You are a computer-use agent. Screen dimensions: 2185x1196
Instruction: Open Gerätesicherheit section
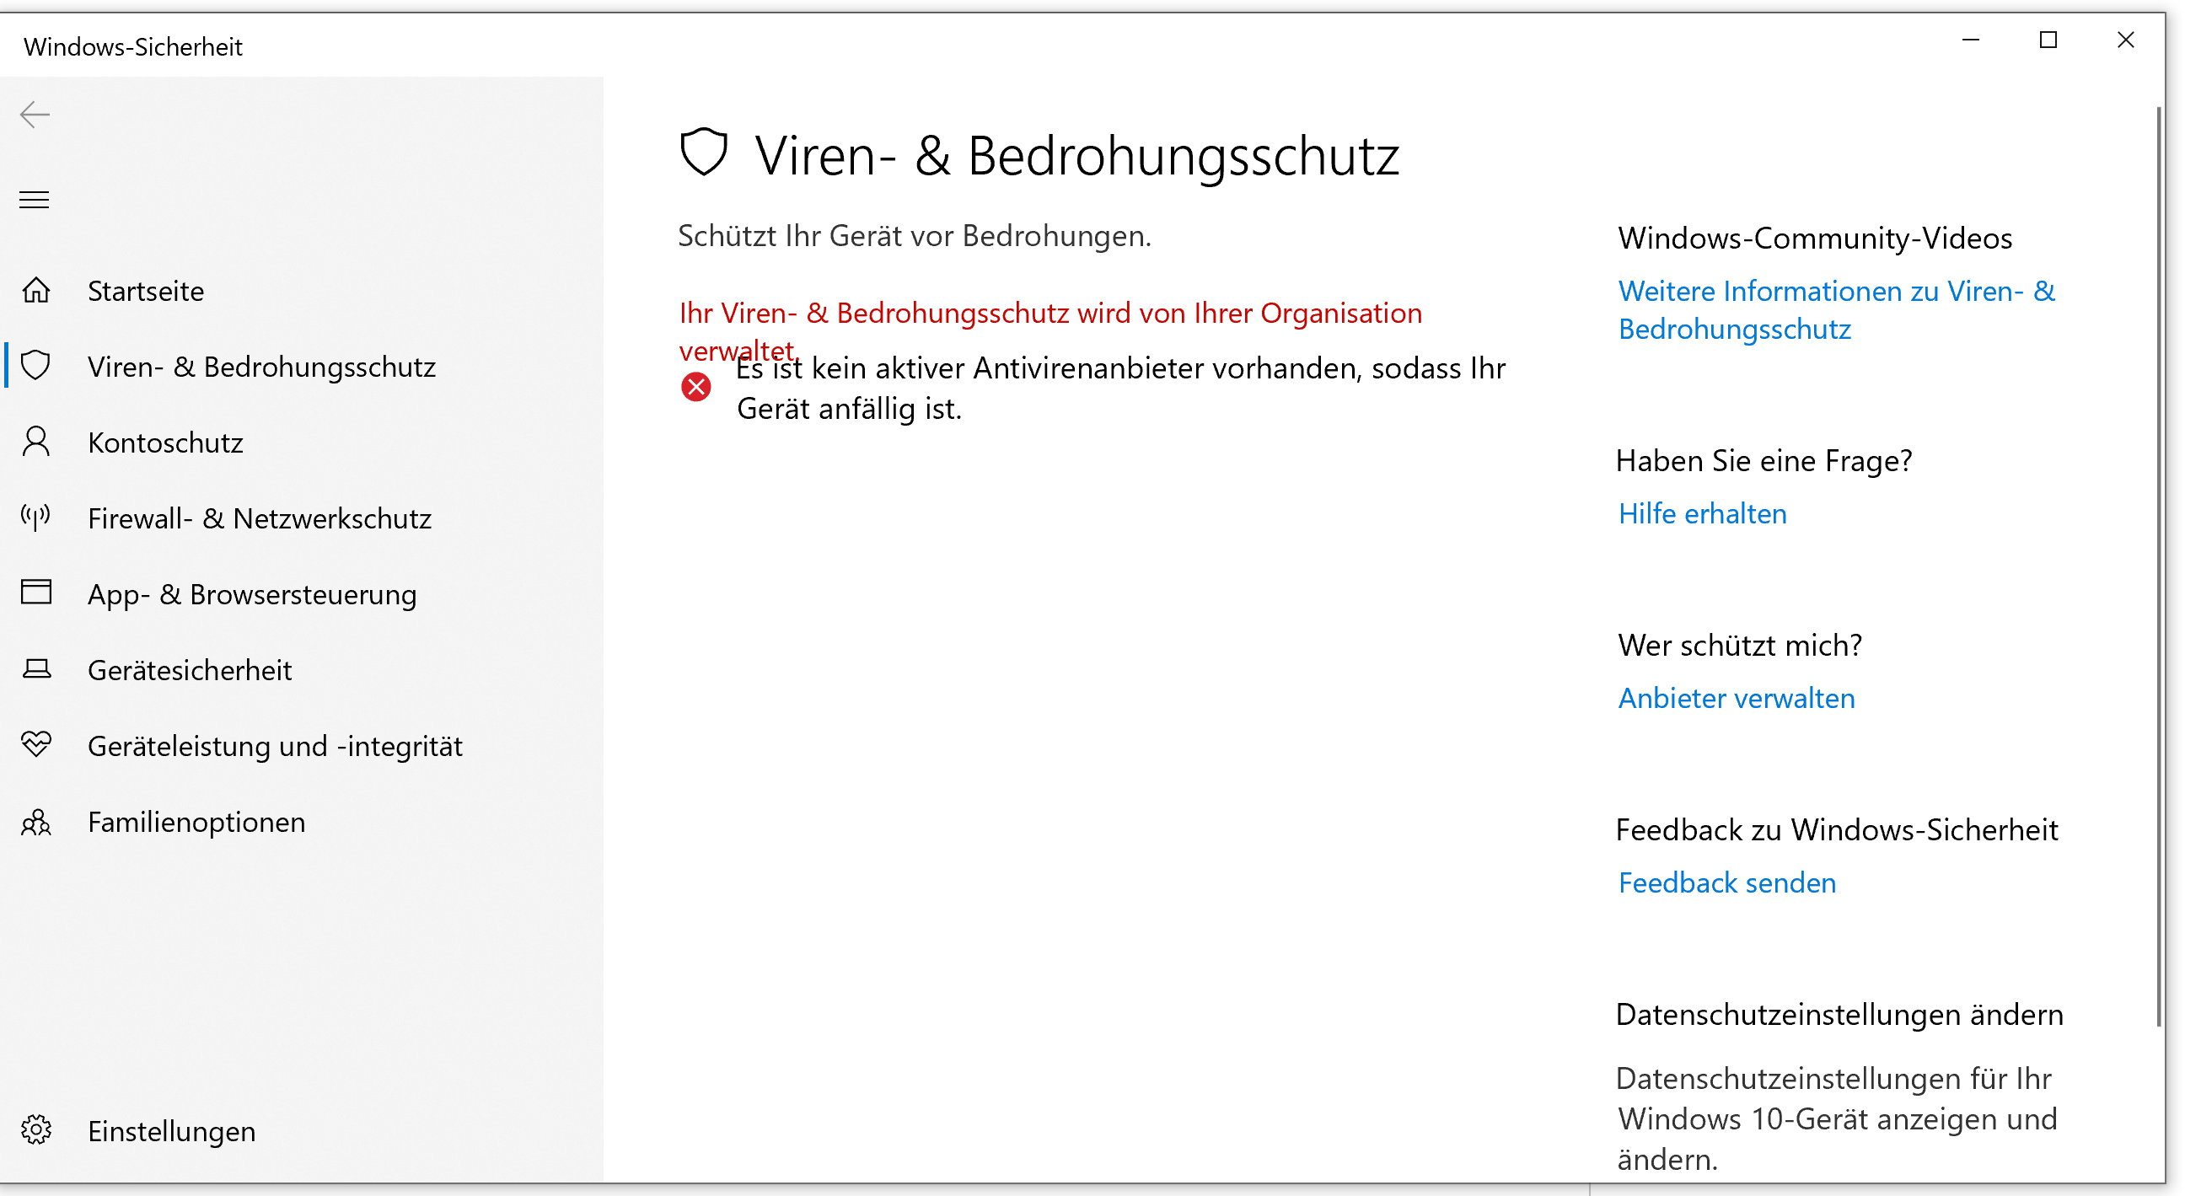(x=189, y=670)
